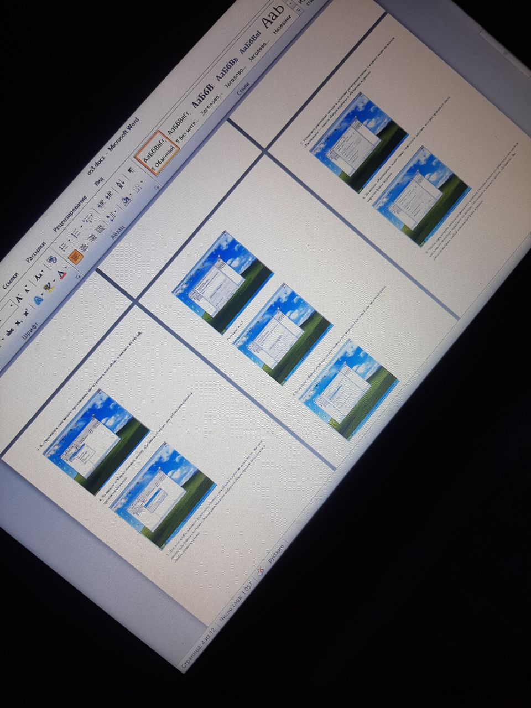Toggle the justify alignment icon

point(100,229)
